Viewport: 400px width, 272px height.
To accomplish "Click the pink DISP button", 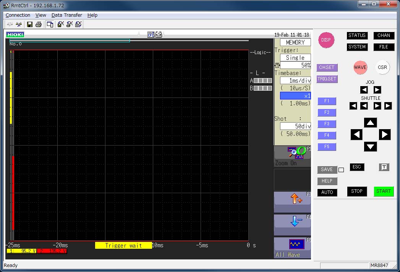I will tap(326, 40).
